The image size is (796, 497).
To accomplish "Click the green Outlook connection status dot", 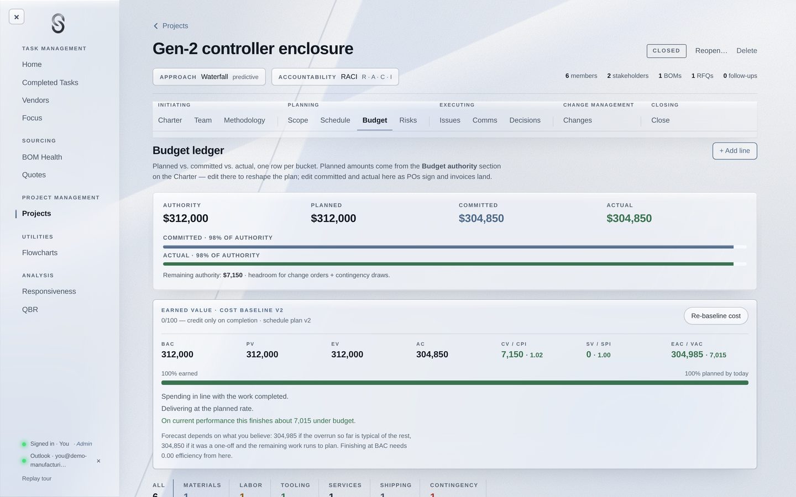I will (24, 461).
